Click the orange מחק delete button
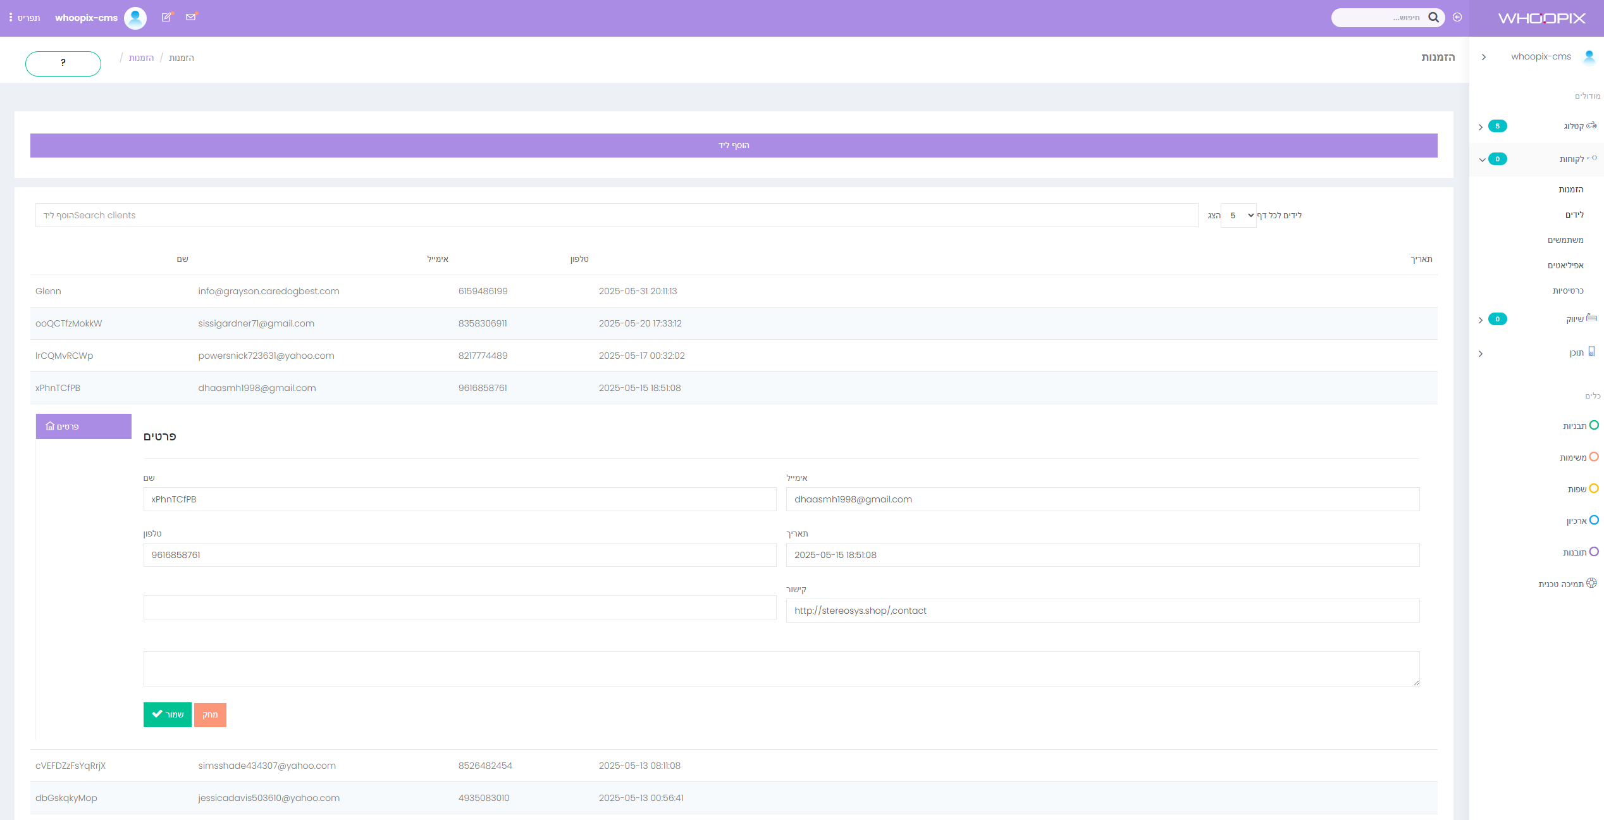The image size is (1604, 820). [x=210, y=714]
